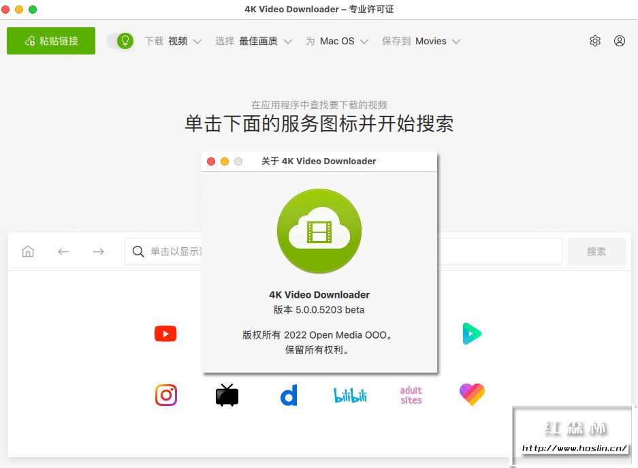Click the 4K Video Downloader name in About dialog
Screen dimensions: 638x468
click(x=319, y=295)
